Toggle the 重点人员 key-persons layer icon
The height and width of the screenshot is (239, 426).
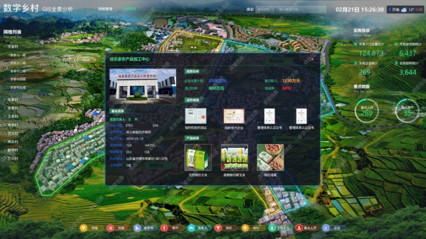coord(299,228)
